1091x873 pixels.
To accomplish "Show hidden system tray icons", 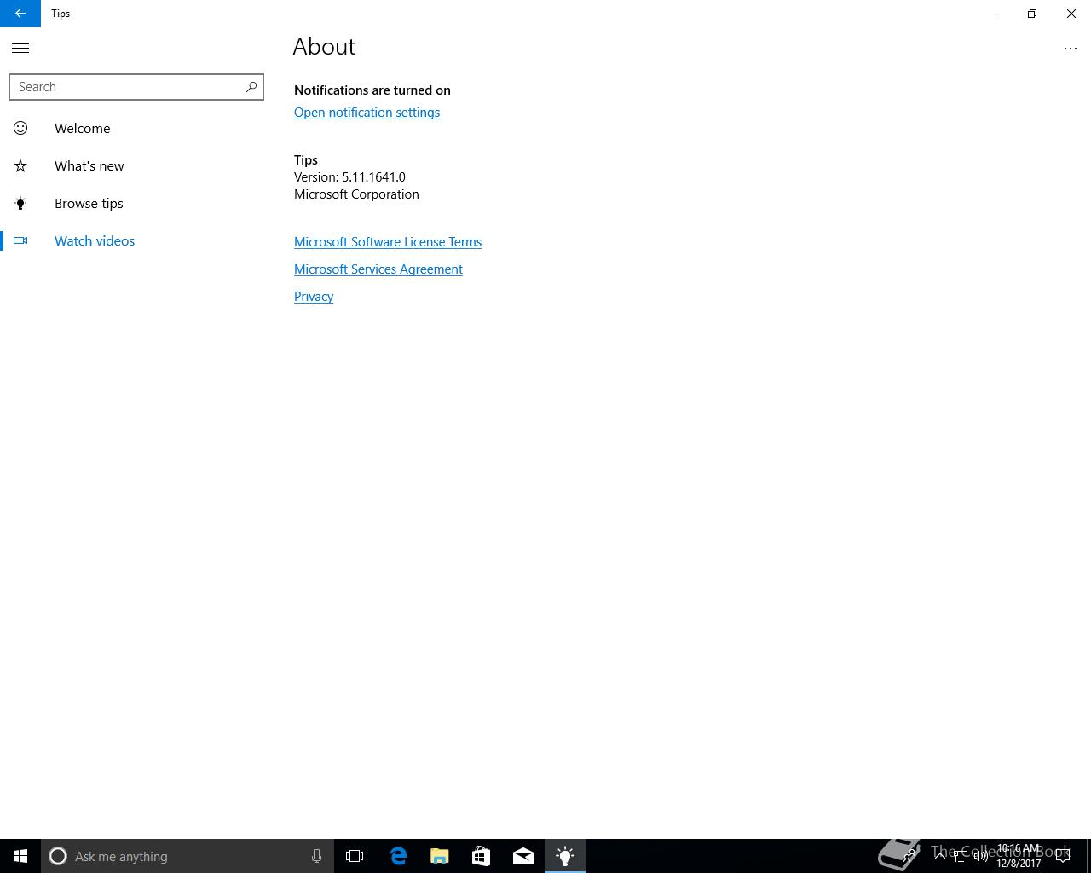I will click(940, 856).
